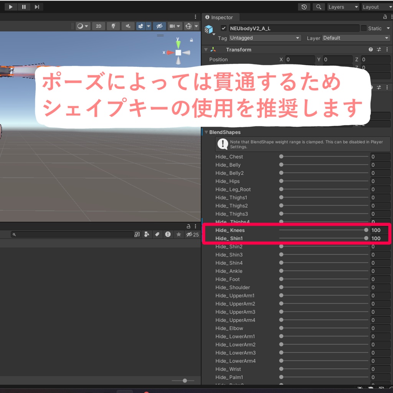Click the Position Y field

tap(338, 59)
